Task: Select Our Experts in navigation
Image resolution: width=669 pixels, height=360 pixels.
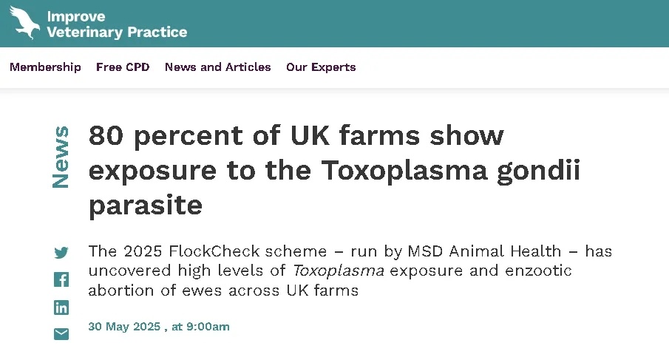Action: [321, 67]
